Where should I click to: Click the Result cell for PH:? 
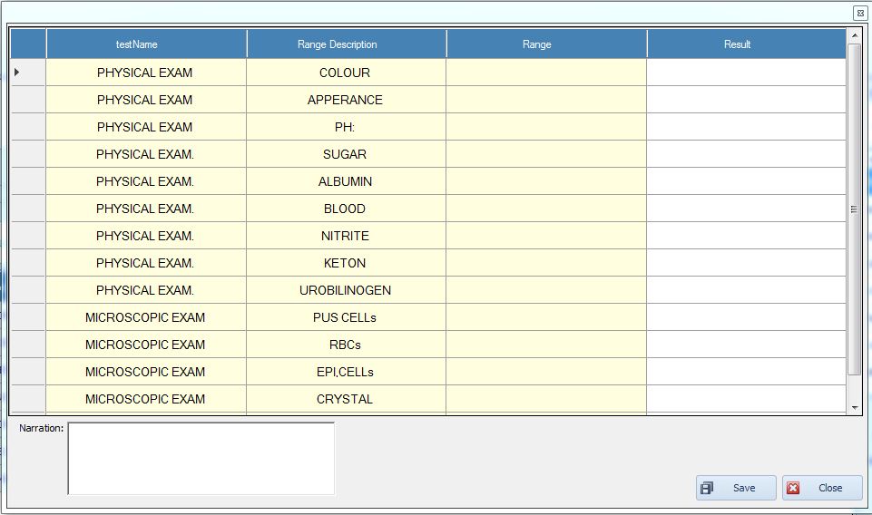pos(746,127)
